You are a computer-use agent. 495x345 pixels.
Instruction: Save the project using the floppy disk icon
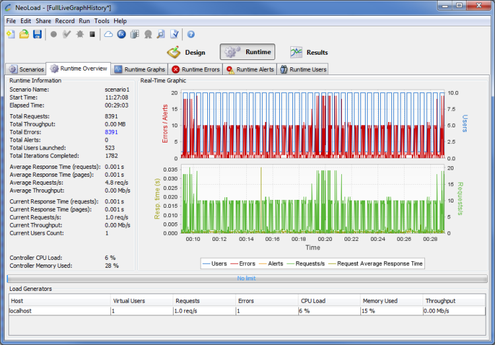(37, 34)
